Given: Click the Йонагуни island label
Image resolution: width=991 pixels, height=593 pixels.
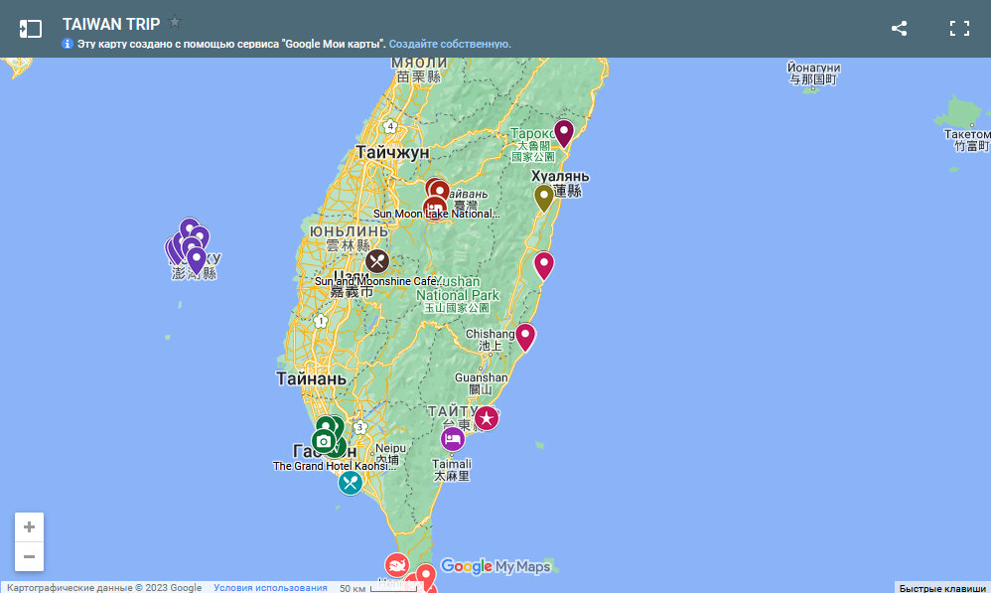Looking at the screenshot, I should pyautogui.click(x=813, y=74).
